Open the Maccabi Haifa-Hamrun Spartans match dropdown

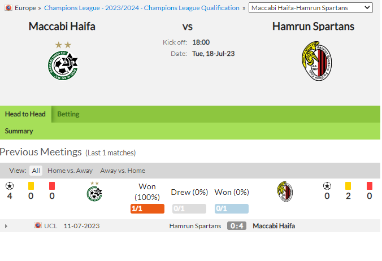311,8
